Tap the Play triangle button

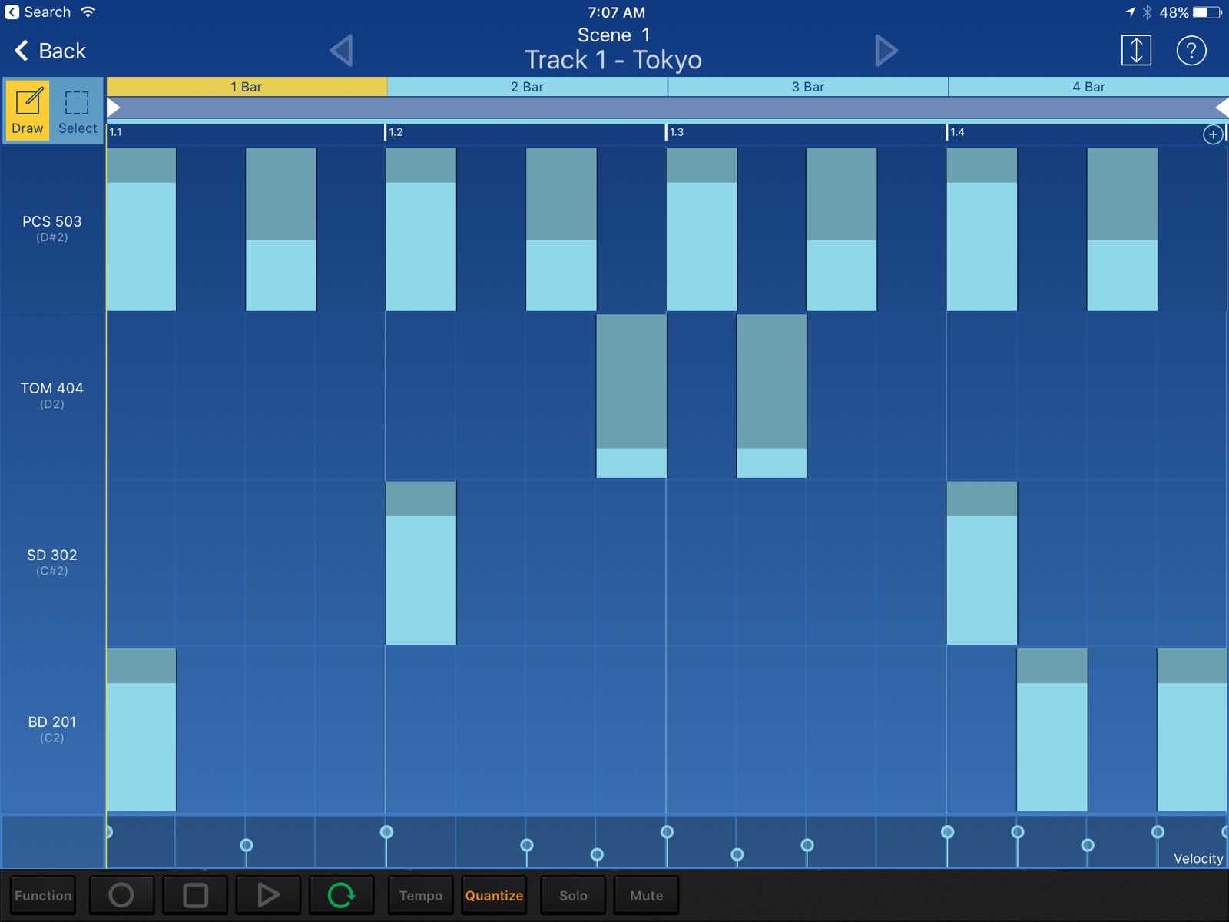click(x=268, y=895)
